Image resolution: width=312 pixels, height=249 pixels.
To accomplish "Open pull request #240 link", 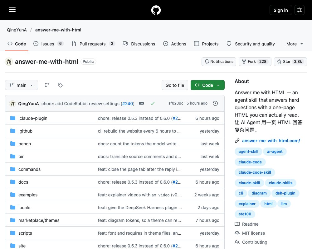I will 128,103.
